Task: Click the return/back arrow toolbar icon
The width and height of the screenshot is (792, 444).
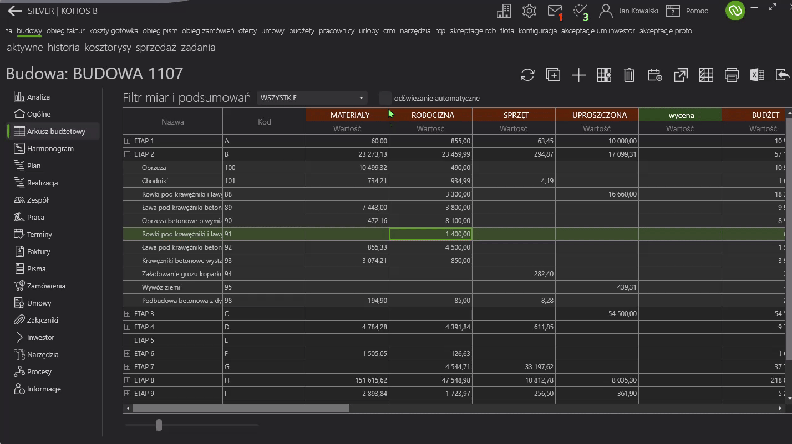Action: tap(783, 75)
